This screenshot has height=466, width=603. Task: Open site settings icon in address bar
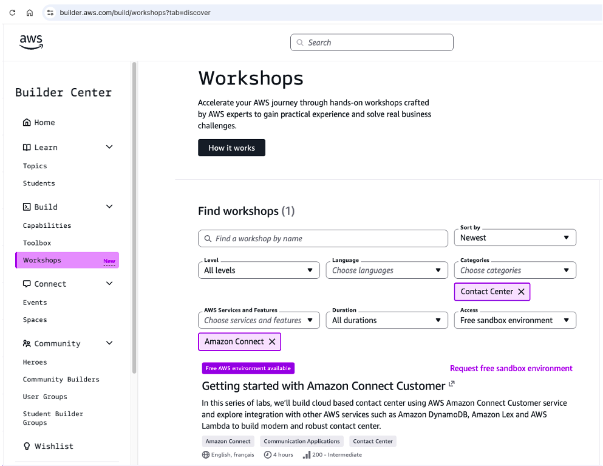50,13
